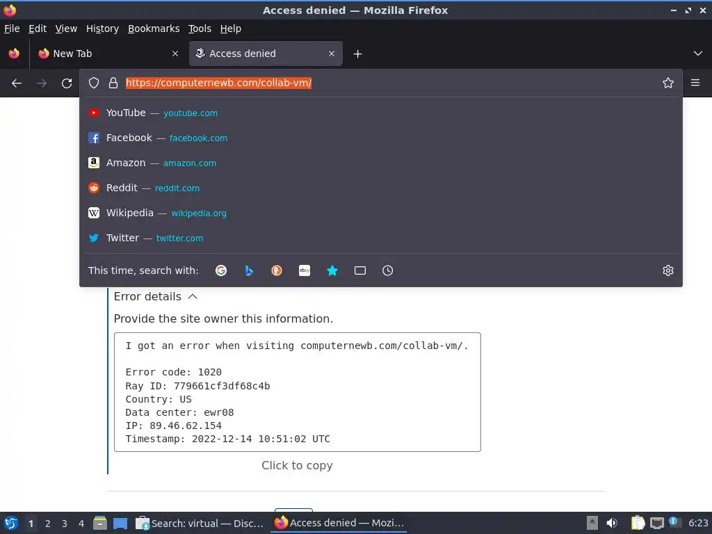Open the Firefox hamburger menu
Image resolution: width=712 pixels, height=534 pixels.
(695, 83)
